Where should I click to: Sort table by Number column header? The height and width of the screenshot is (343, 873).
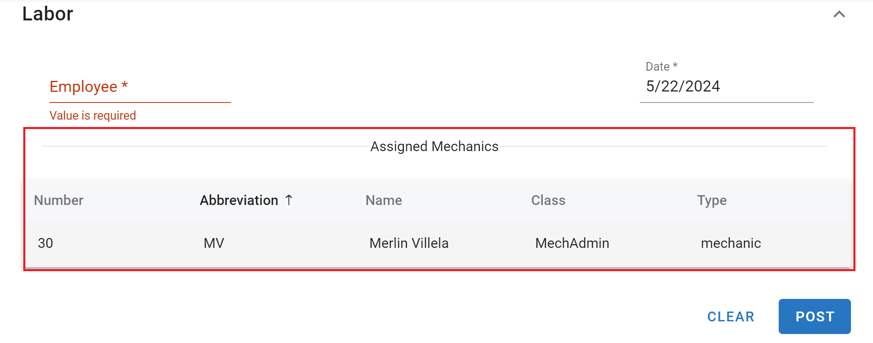pyautogui.click(x=59, y=200)
